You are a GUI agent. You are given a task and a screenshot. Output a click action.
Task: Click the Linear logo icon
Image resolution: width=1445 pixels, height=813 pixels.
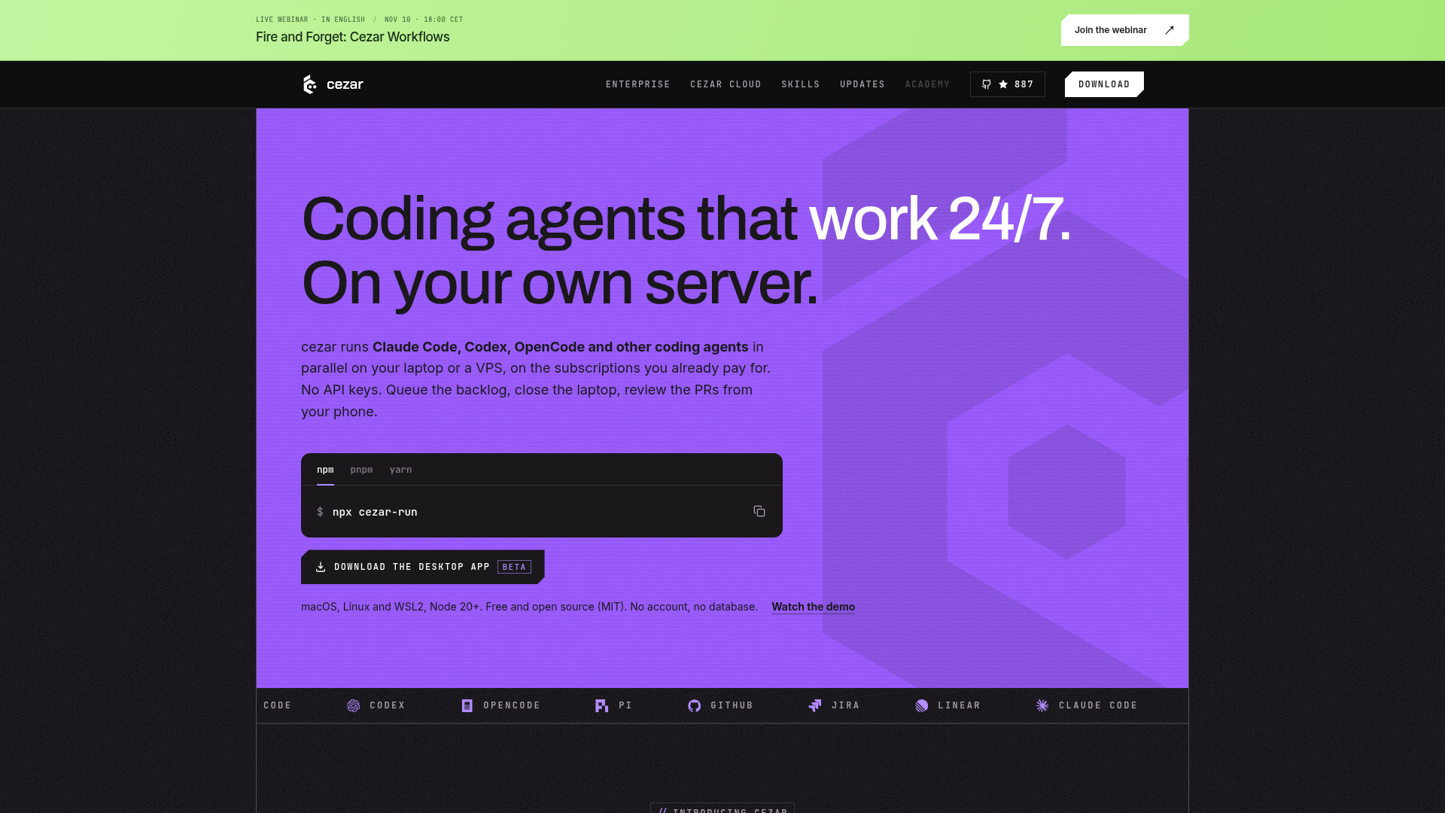[x=921, y=705]
